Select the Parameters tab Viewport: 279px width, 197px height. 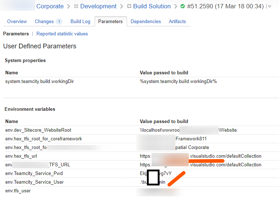[110, 22]
